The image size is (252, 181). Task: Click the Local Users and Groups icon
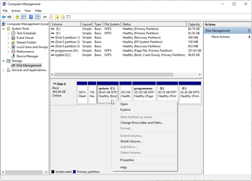13,47
